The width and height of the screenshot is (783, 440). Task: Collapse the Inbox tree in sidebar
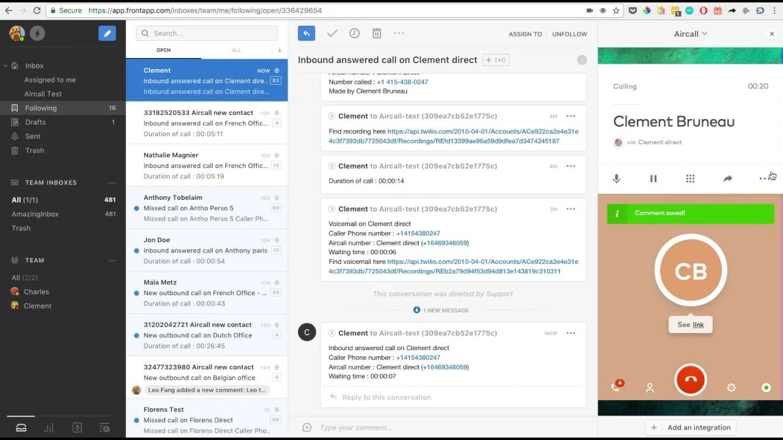6,65
